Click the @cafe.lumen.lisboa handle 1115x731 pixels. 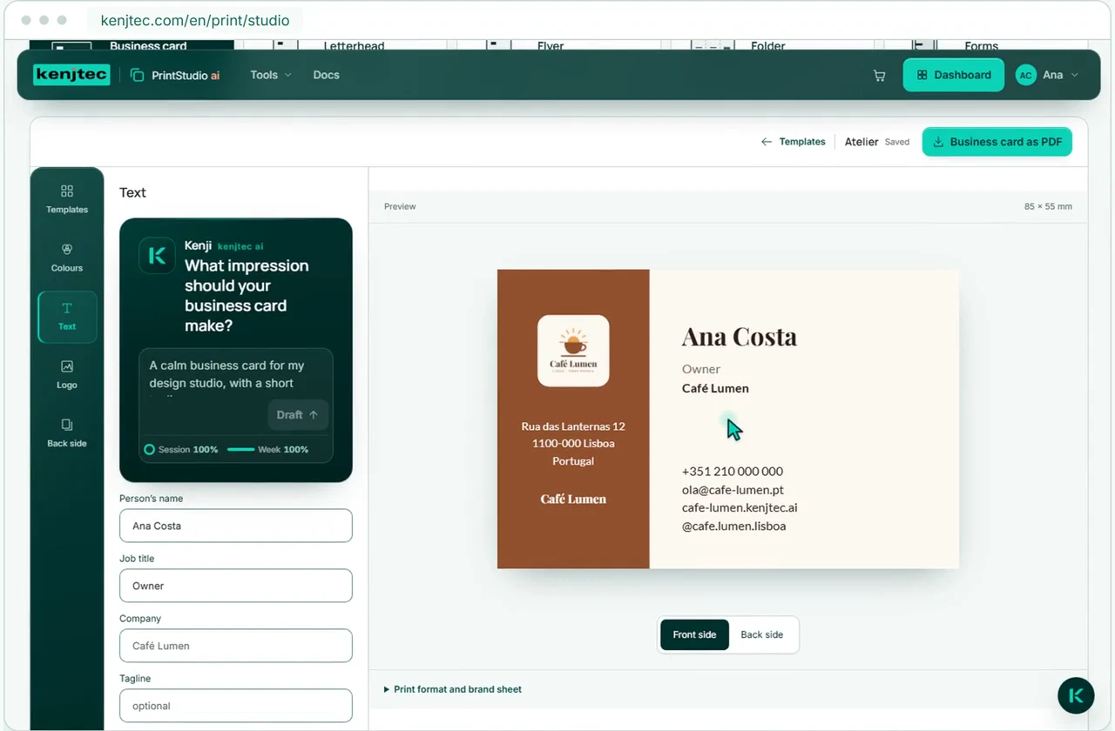click(734, 526)
